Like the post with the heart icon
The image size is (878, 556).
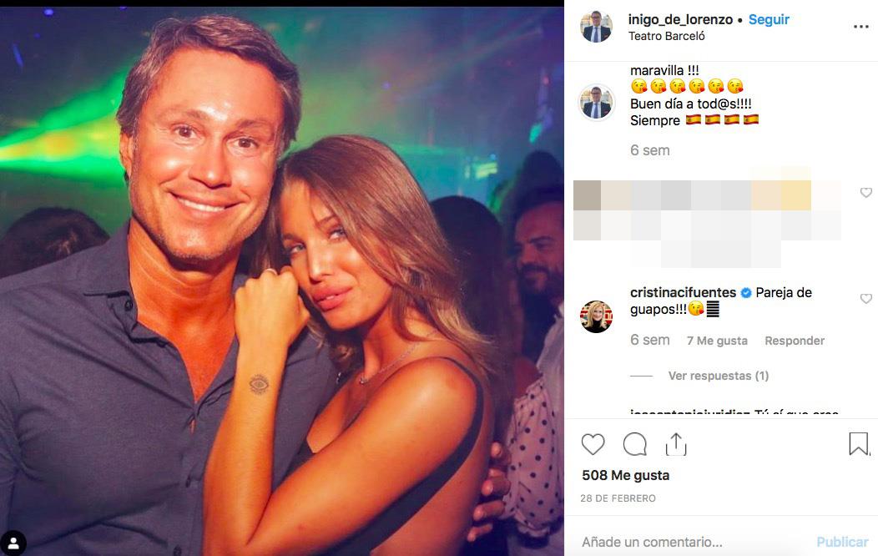593,444
